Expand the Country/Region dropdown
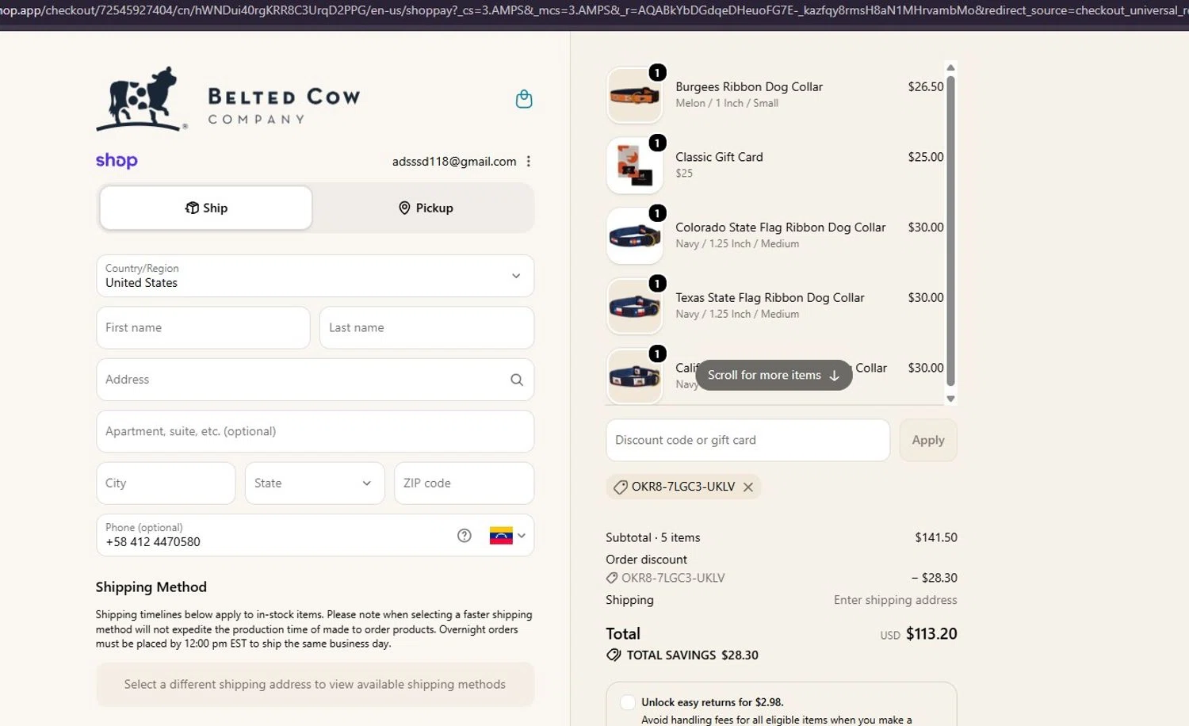Viewport: 1189px width, 726px height. [315, 276]
